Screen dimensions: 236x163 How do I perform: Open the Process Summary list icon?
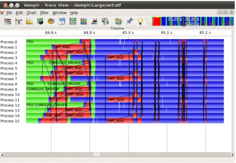[x=73, y=22]
